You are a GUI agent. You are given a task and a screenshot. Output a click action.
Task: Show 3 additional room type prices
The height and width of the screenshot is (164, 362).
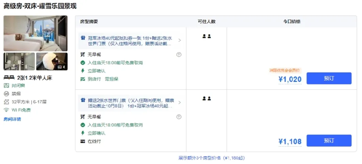(x=211, y=158)
